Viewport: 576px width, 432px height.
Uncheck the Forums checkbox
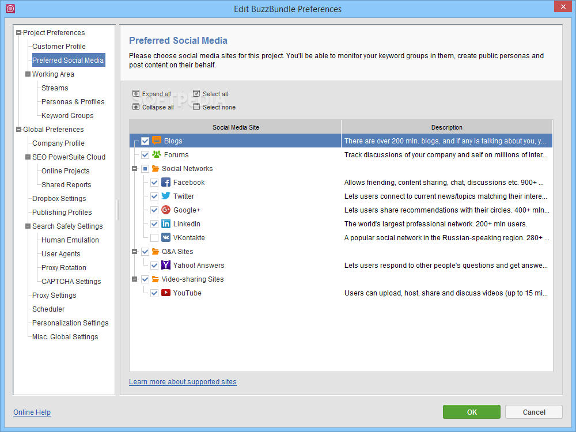click(x=145, y=154)
